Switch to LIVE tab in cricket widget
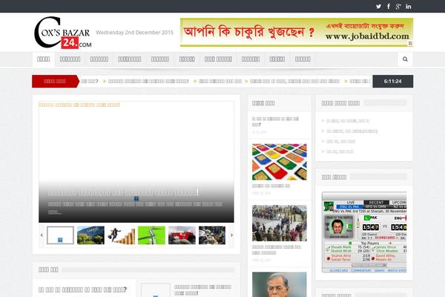The height and width of the screenshot is (297, 445). tap(351, 203)
